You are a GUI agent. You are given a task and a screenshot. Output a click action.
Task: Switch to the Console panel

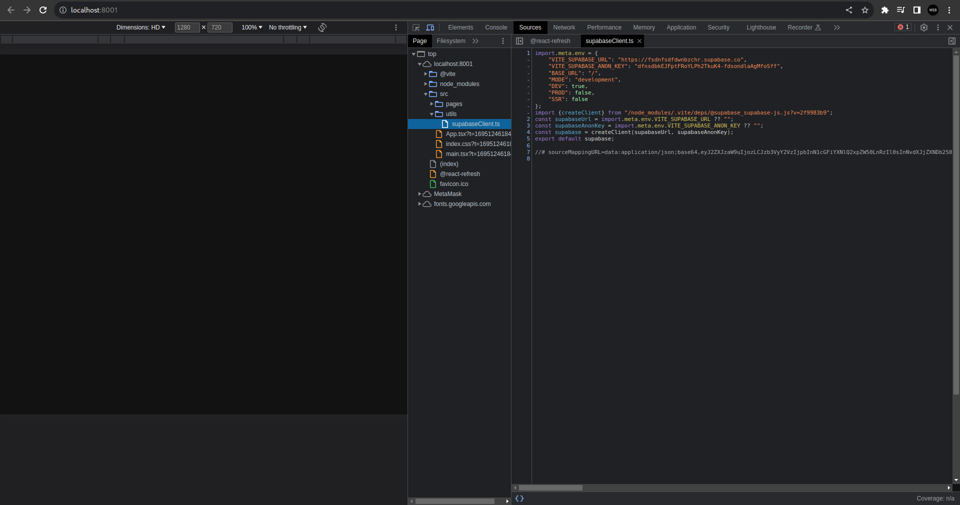[495, 27]
